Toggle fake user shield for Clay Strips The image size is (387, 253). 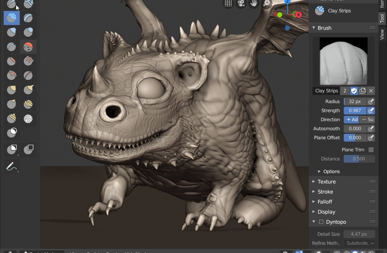click(x=354, y=91)
